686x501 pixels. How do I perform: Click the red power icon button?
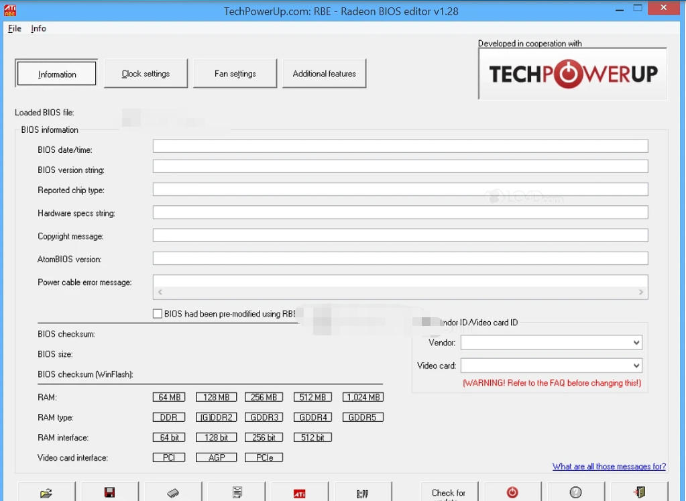[512, 492]
